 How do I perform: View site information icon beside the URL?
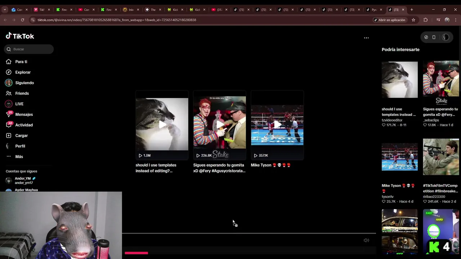pos(33,20)
